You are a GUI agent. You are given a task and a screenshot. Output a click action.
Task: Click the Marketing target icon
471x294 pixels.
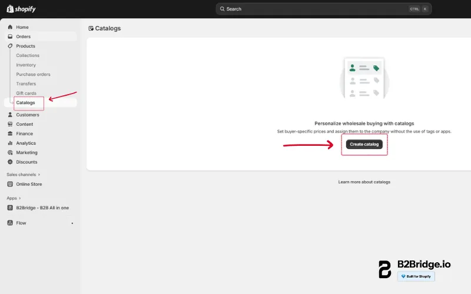coord(10,152)
